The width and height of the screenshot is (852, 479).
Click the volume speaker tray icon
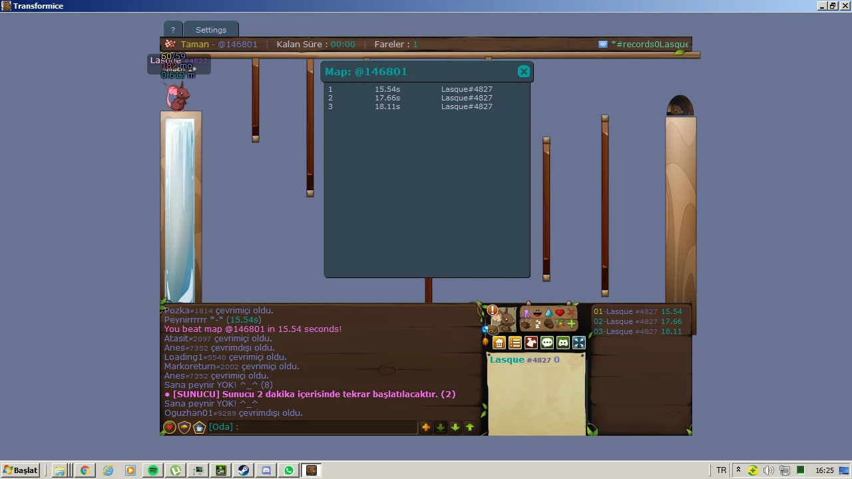click(769, 470)
